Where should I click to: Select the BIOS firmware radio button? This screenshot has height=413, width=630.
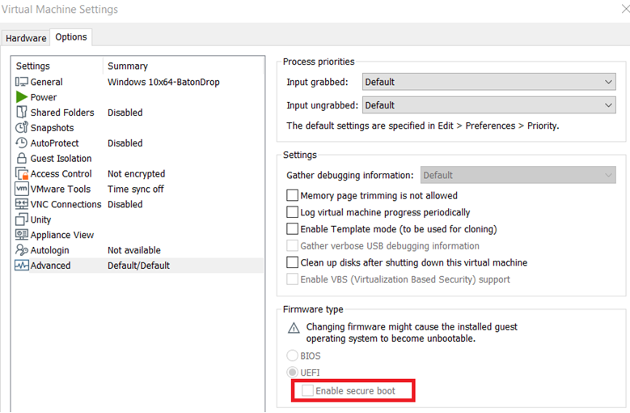(x=292, y=356)
